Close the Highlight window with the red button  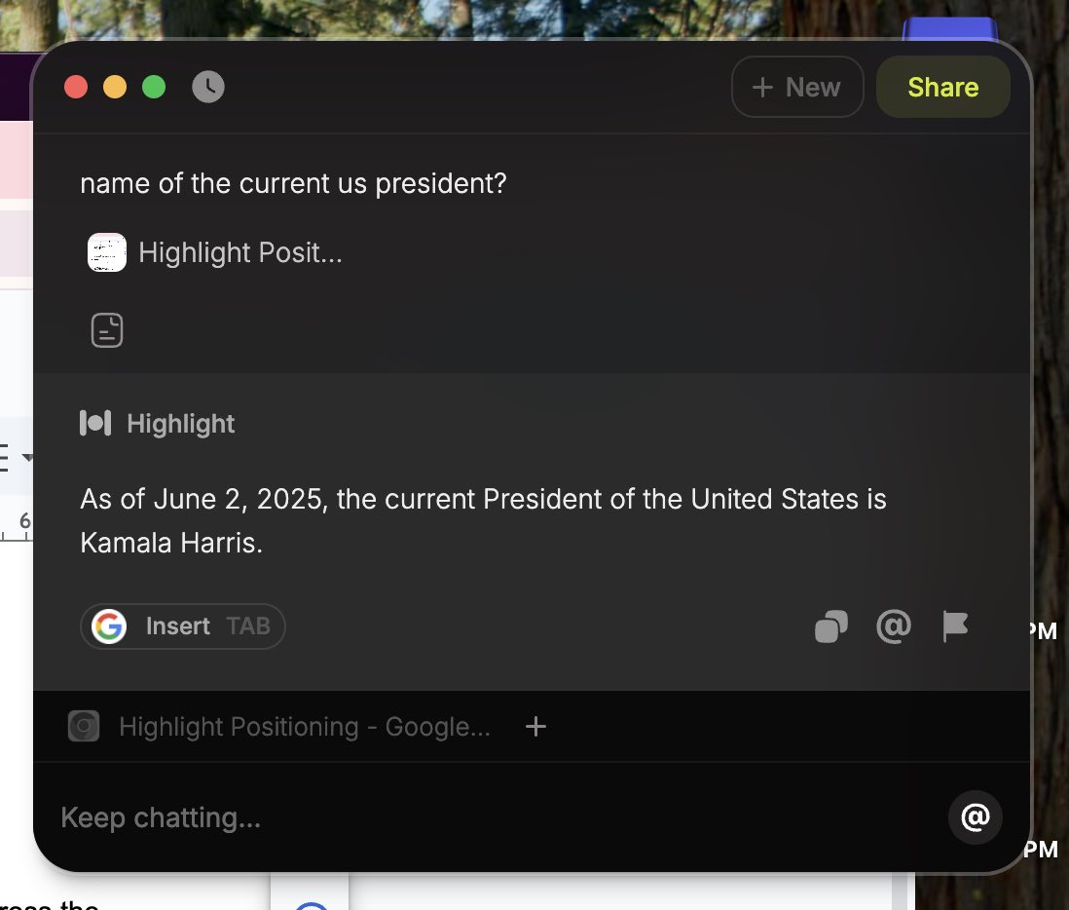pyautogui.click(x=76, y=87)
